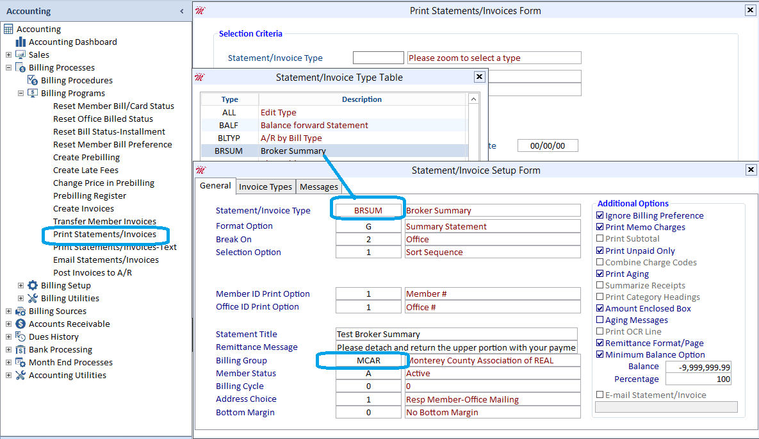Click the logo icon of Statement/Invoice Setup Form
The width and height of the screenshot is (759, 439).
200,170
